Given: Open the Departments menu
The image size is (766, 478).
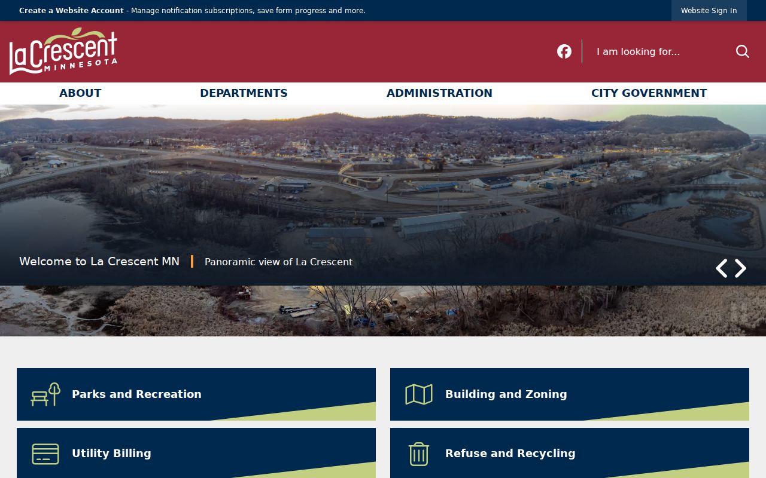Looking at the screenshot, I should (244, 93).
